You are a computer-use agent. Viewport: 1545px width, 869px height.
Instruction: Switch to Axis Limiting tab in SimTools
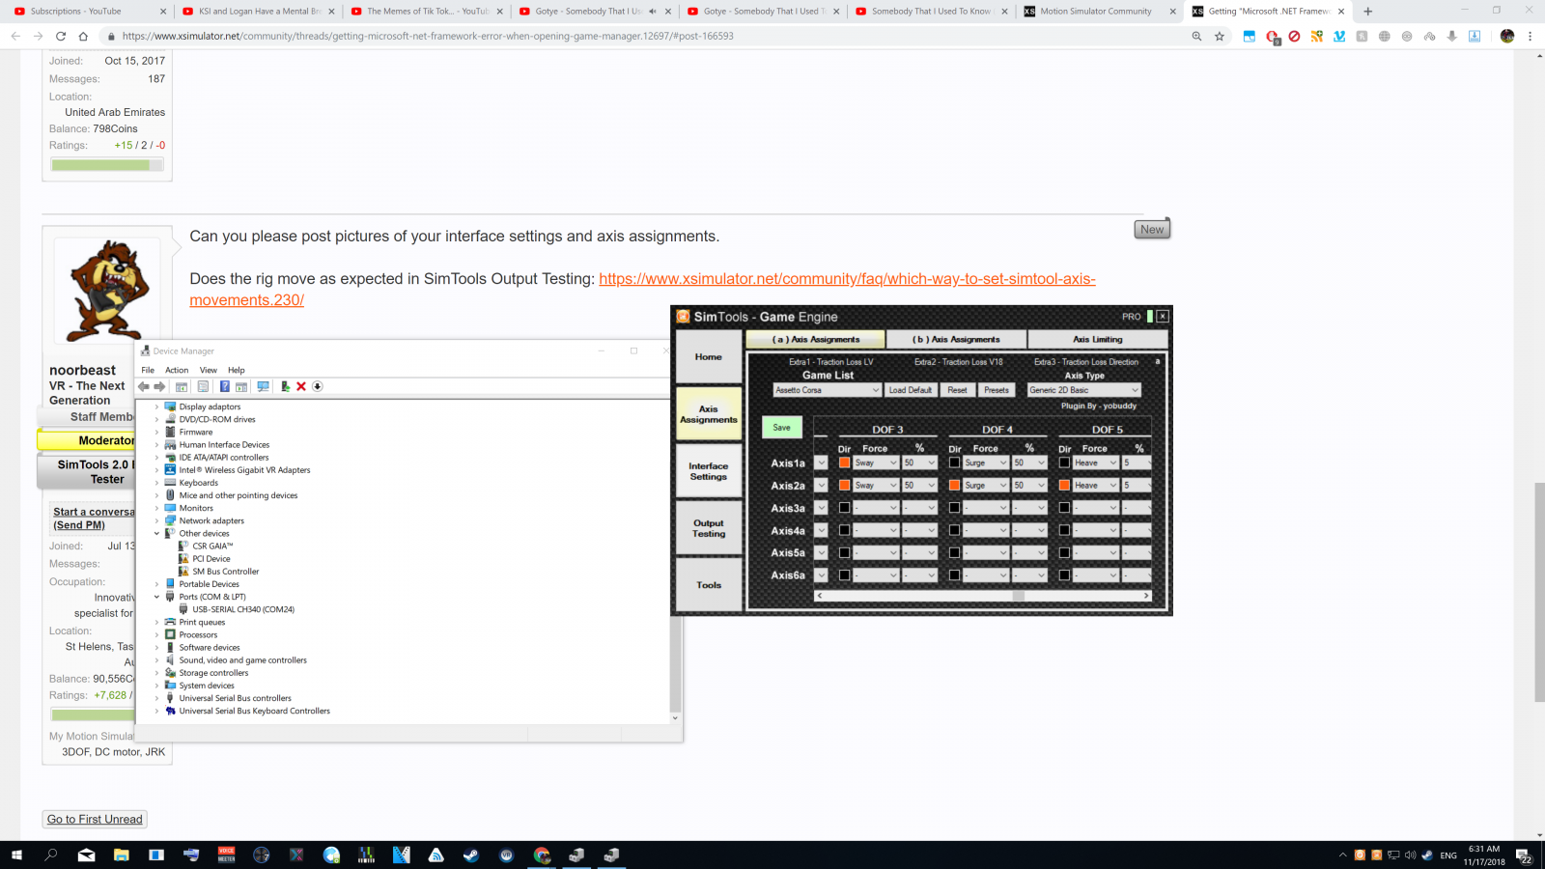pos(1098,339)
